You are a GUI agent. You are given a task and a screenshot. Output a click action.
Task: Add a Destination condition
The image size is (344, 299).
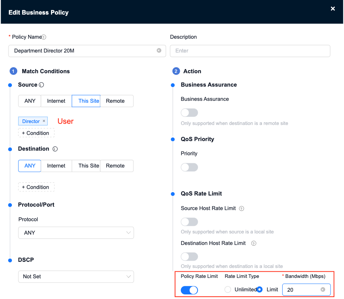(36, 187)
